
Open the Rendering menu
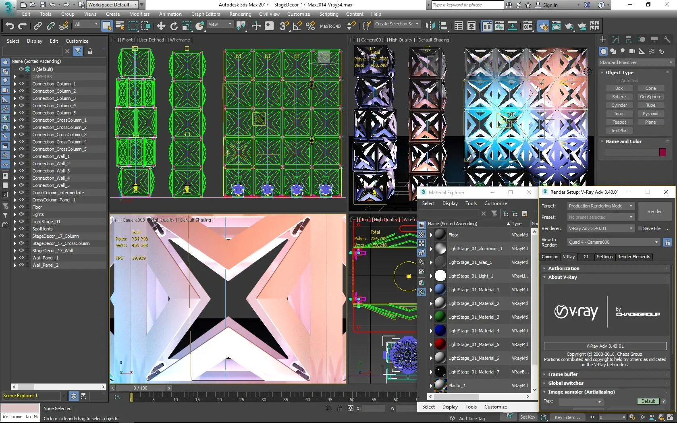point(240,14)
